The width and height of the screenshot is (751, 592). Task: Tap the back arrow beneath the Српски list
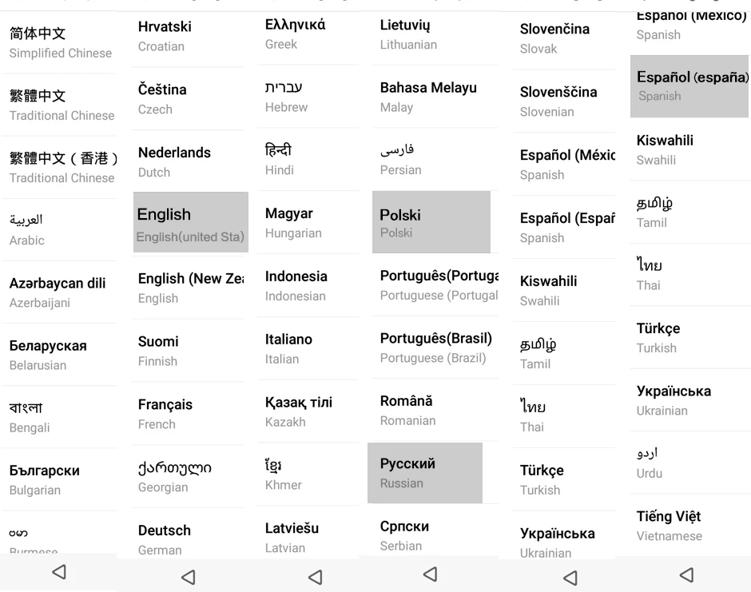[x=430, y=574]
